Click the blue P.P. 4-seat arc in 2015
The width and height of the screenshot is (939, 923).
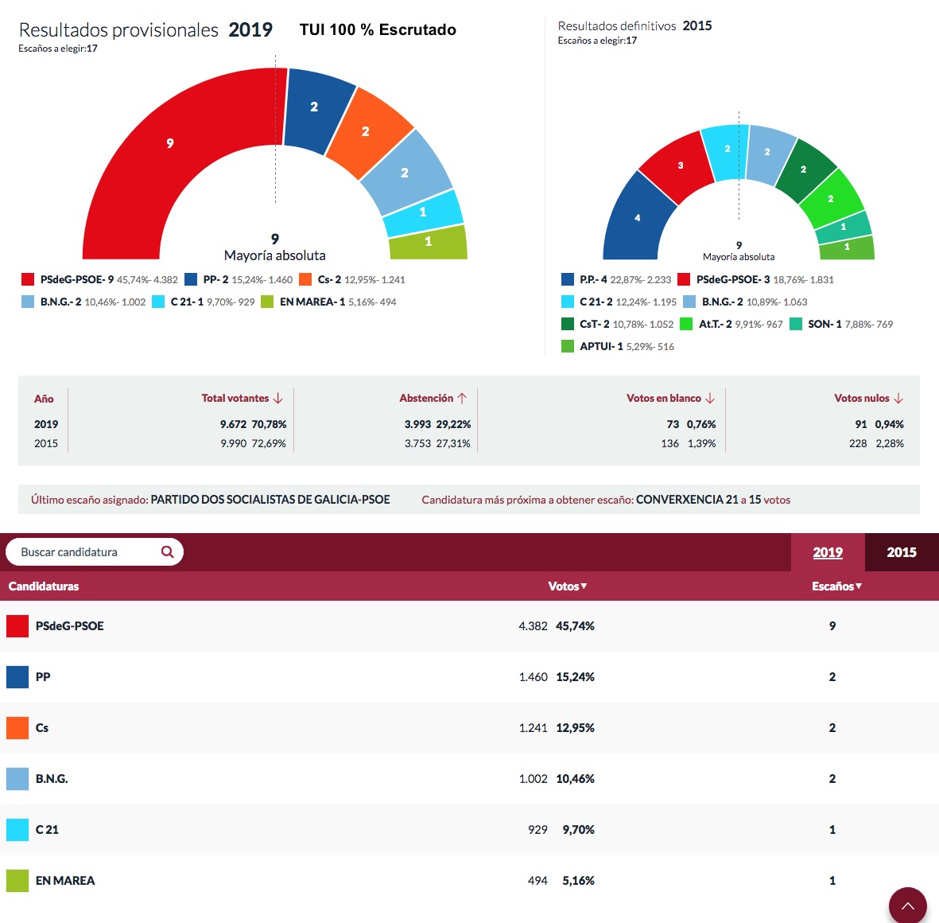(x=637, y=218)
